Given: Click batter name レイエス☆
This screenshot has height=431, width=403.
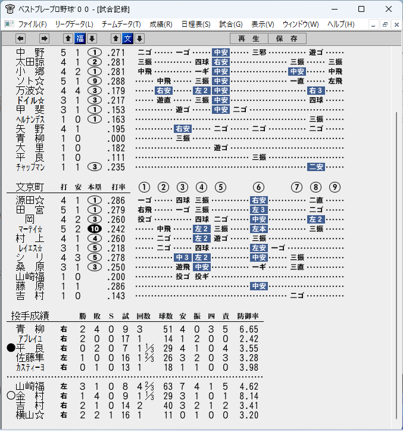Looking at the screenshot, I should (30, 248).
